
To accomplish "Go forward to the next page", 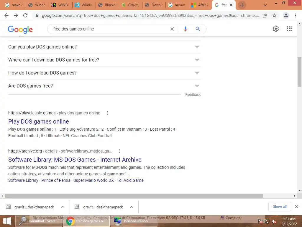I will (16, 15).
